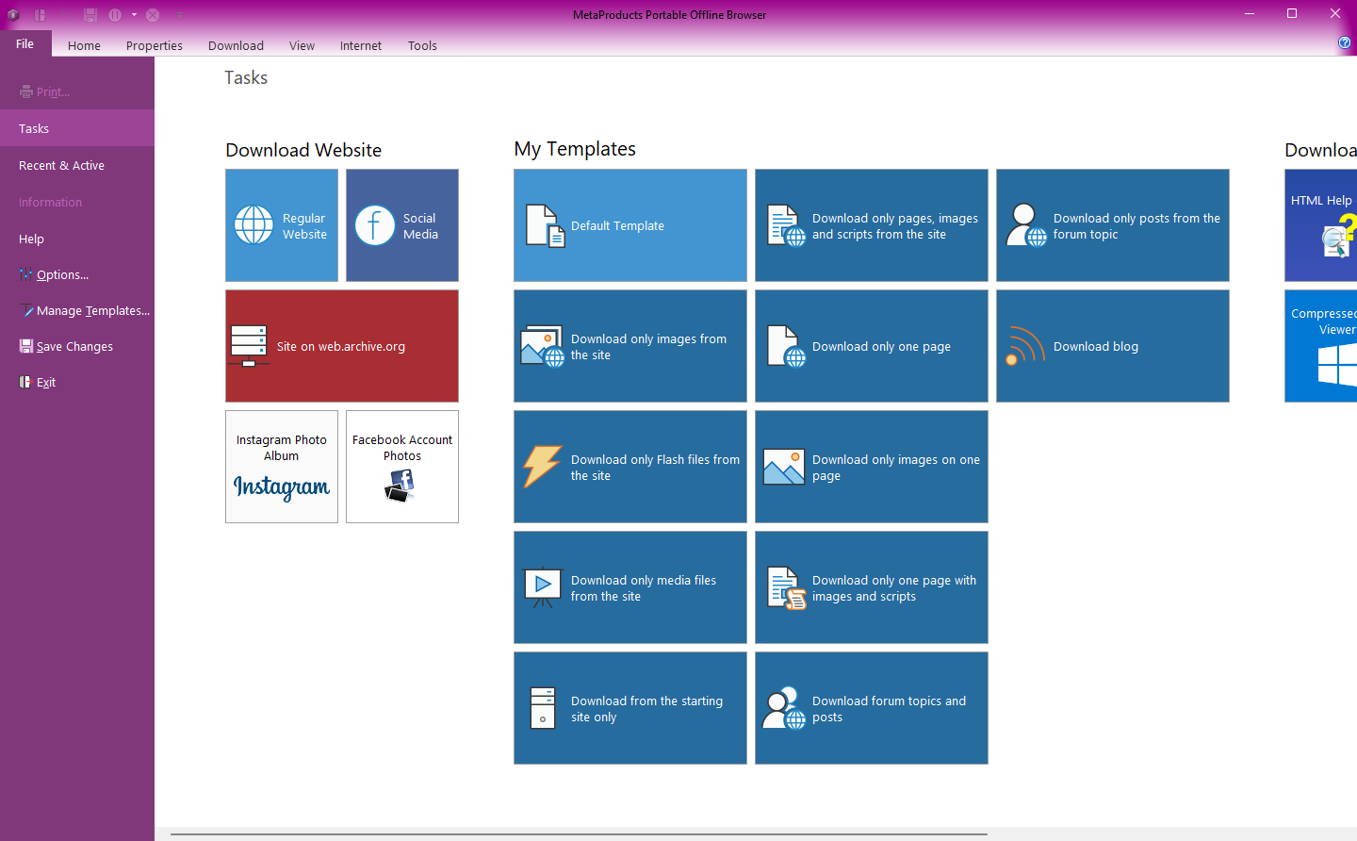This screenshot has height=841, width=1357.
Task: Open the Social Media download tile
Action: point(402,225)
